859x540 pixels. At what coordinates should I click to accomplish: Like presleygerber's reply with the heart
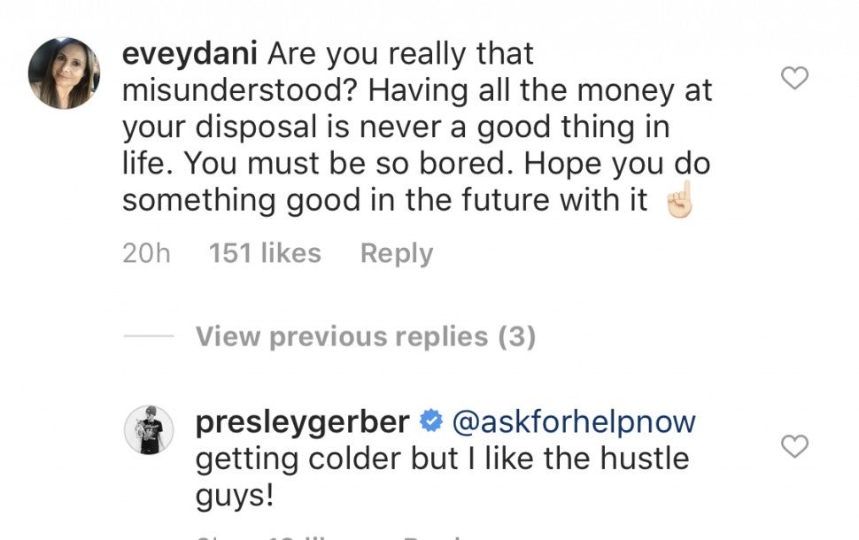tap(795, 447)
